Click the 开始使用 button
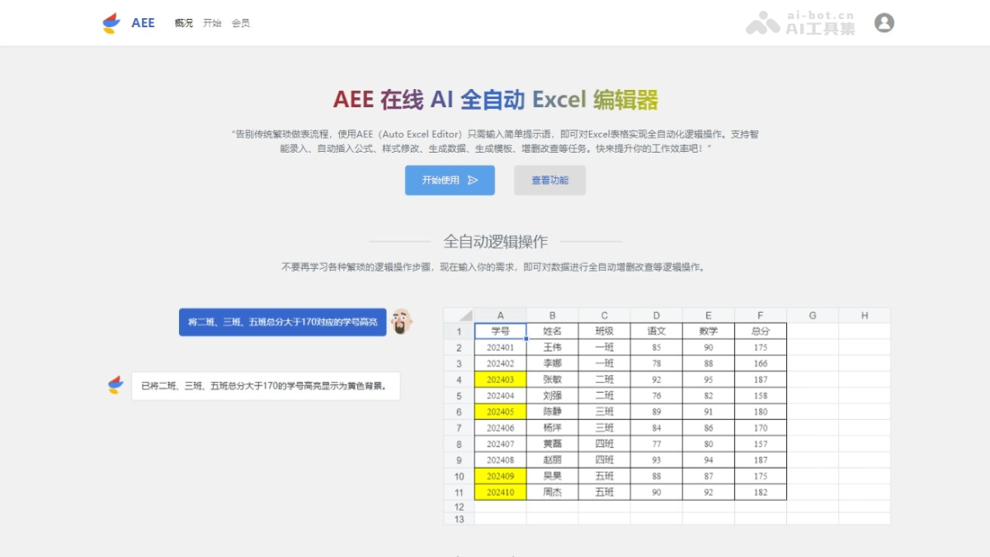This screenshot has height=557, width=990. point(450,180)
